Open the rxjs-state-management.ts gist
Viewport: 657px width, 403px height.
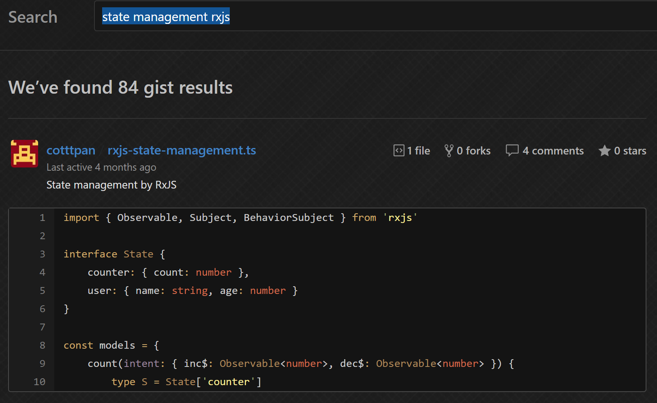pos(182,150)
